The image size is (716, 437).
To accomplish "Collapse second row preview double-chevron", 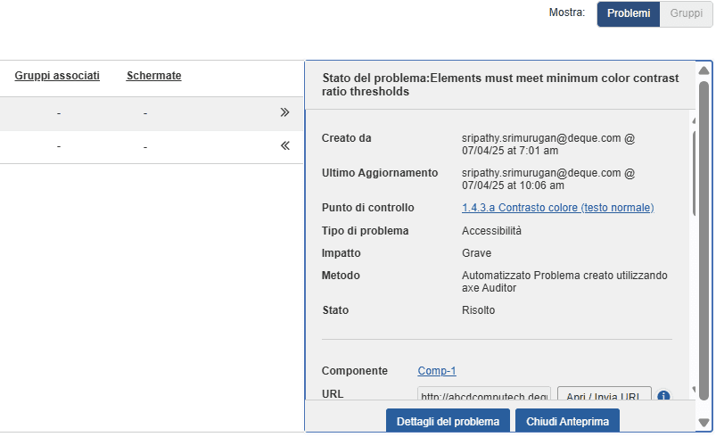I will coord(284,145).
